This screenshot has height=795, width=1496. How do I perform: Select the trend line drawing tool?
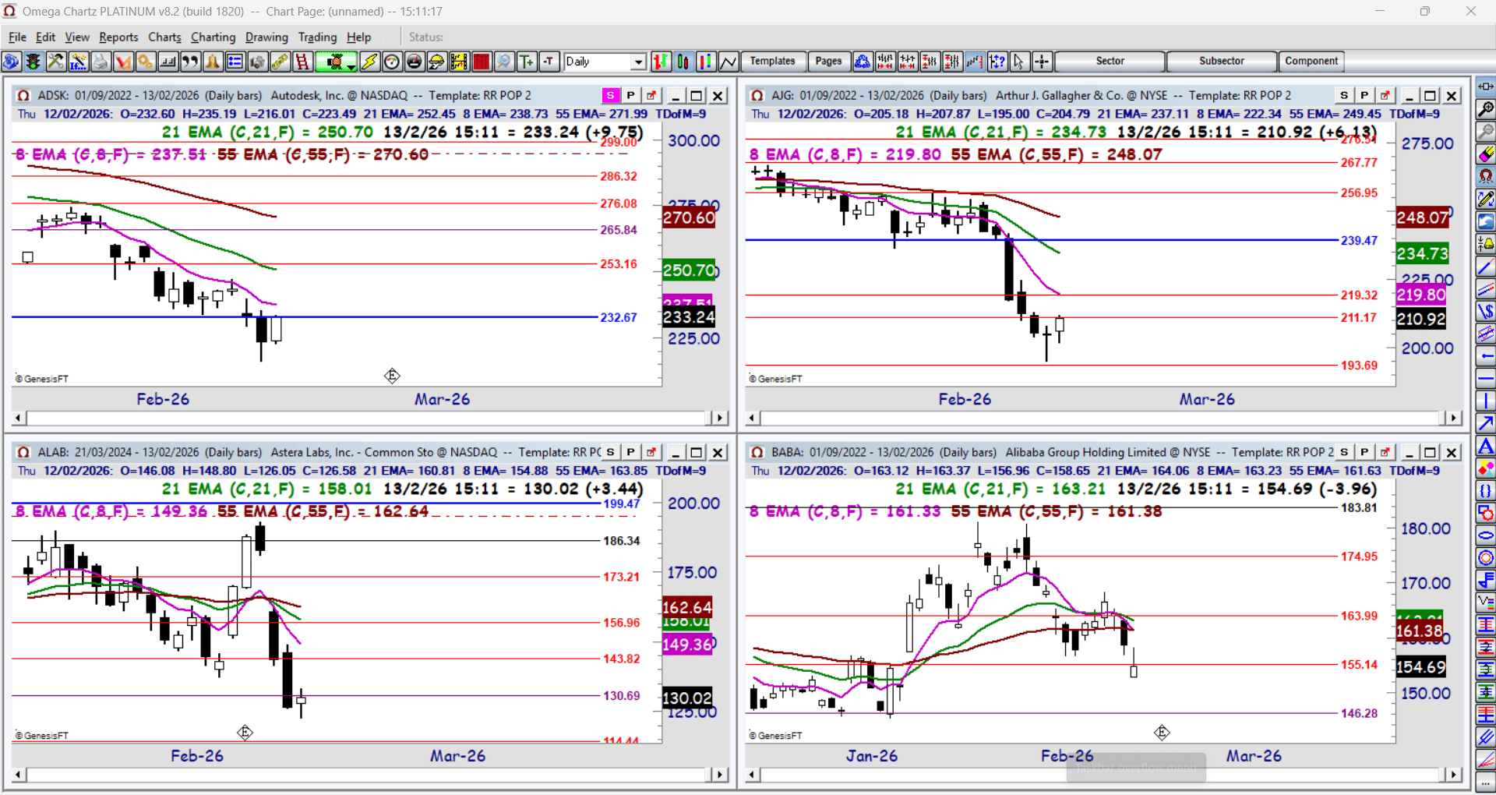[x=1486, y=267]
